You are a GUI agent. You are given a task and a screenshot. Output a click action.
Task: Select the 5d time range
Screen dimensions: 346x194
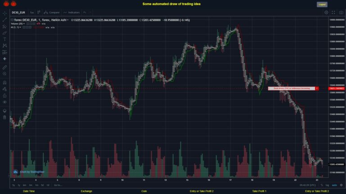(42, 185)
